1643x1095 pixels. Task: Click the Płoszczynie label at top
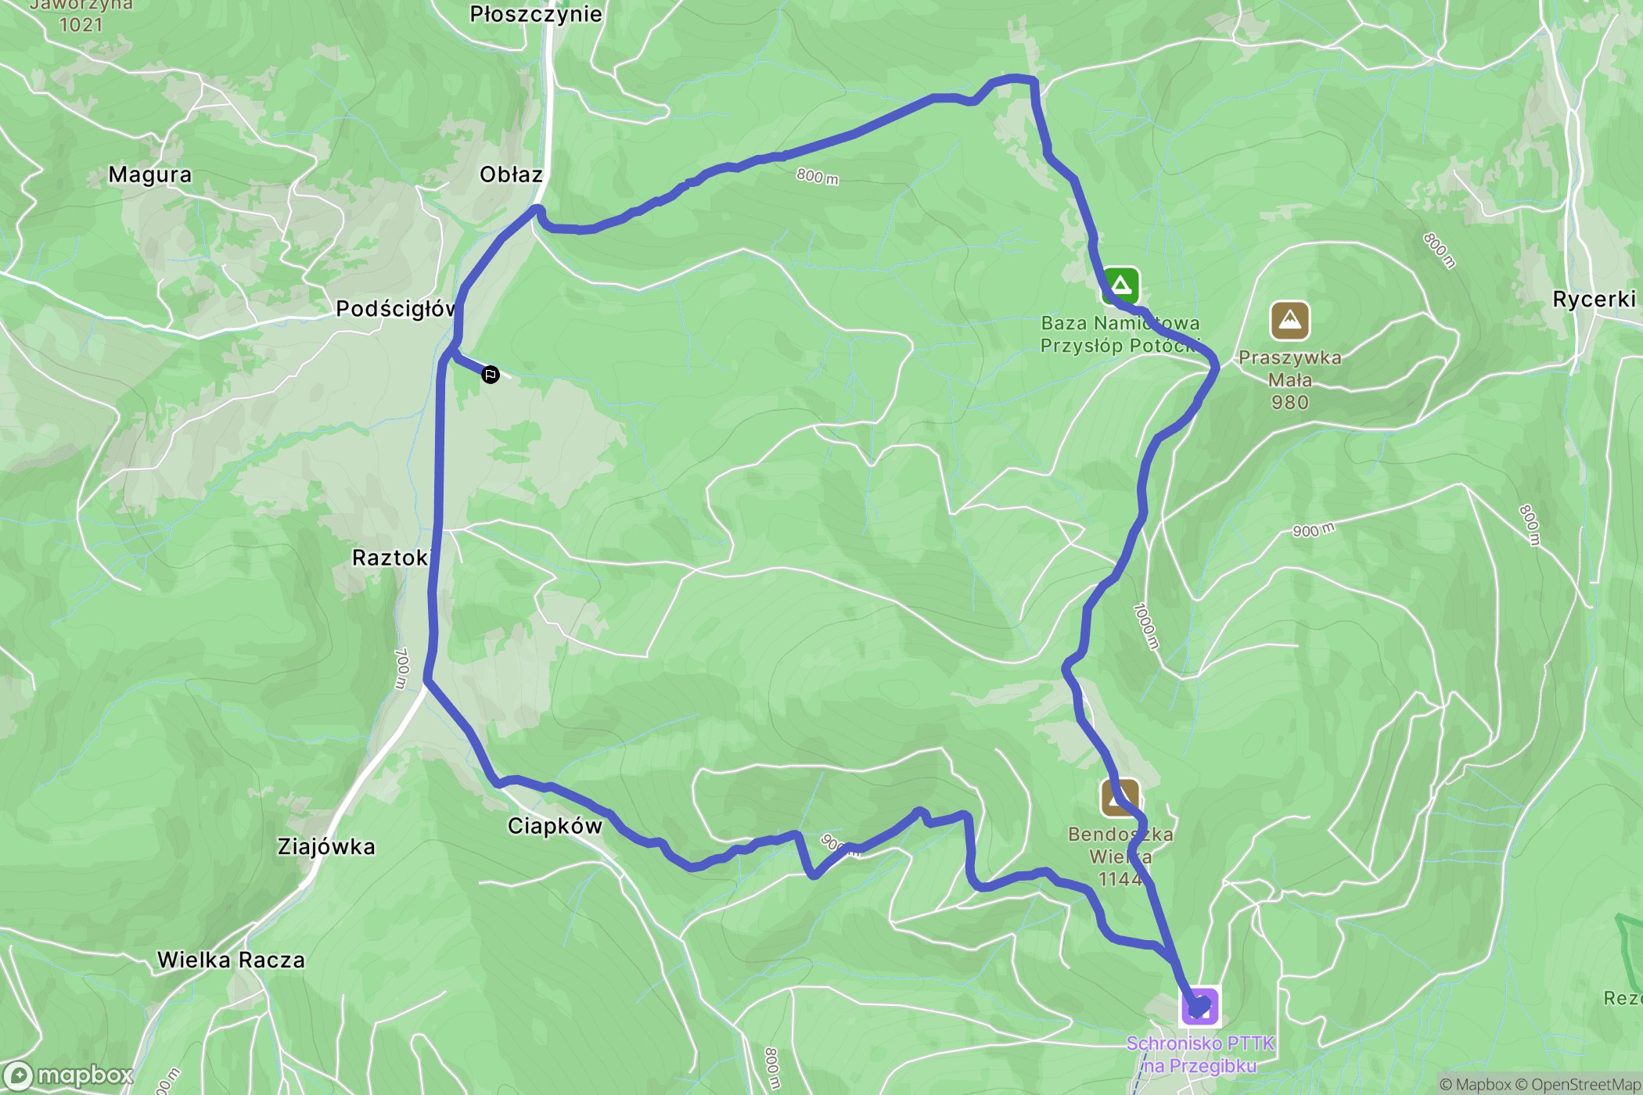click(x=536, y=14)
